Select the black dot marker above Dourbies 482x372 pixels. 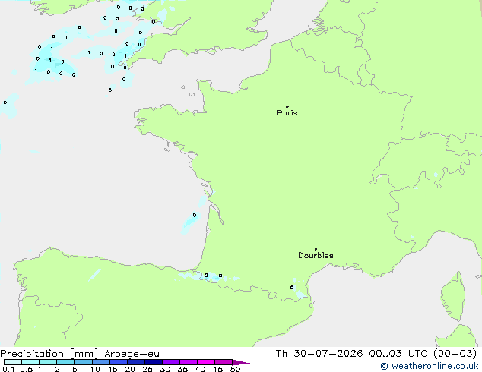point(316,249)
